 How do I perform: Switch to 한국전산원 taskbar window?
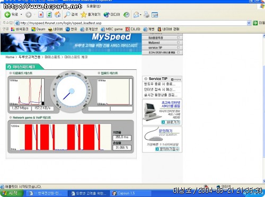(x=46, y=193)
